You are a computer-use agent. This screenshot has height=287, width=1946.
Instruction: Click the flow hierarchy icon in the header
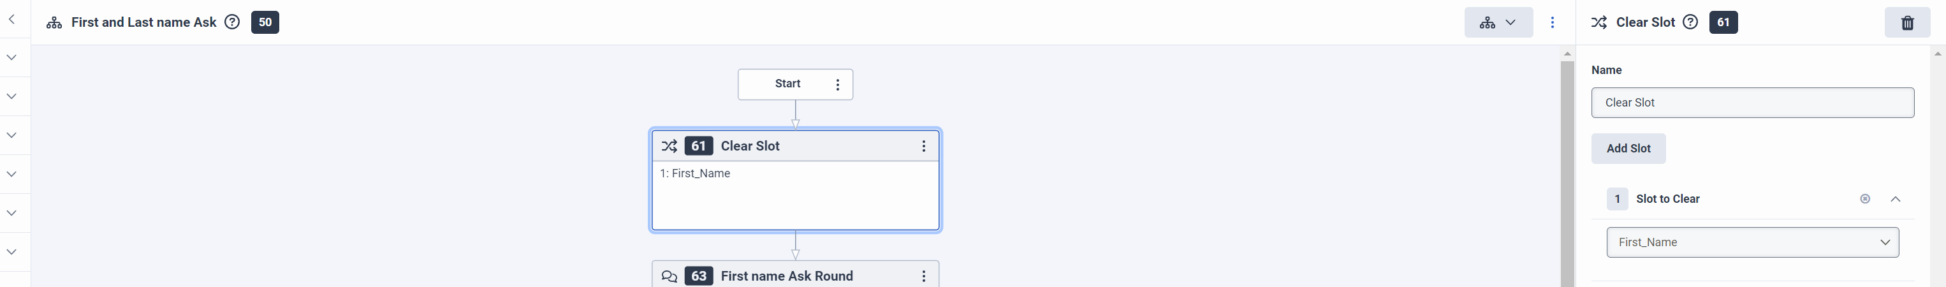point(54,23)
